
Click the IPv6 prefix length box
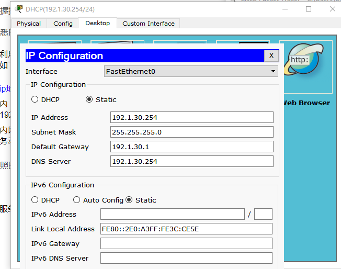click(263, 214)
